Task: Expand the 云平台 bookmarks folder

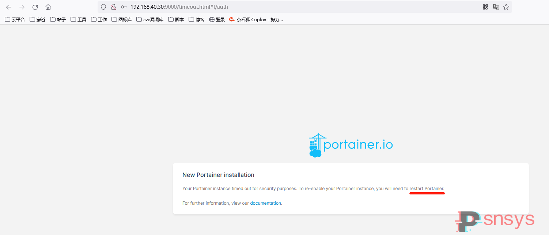Action: 15,19
